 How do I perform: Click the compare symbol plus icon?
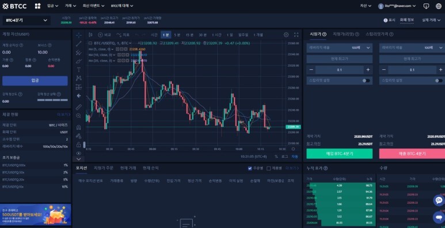pos(100,35)
